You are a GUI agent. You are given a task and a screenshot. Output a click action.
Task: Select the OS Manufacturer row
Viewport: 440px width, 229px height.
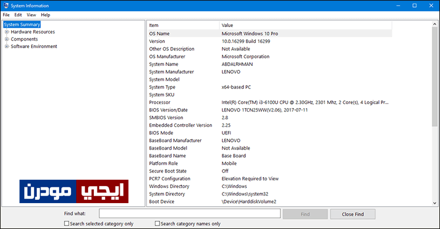pos(270,56)
